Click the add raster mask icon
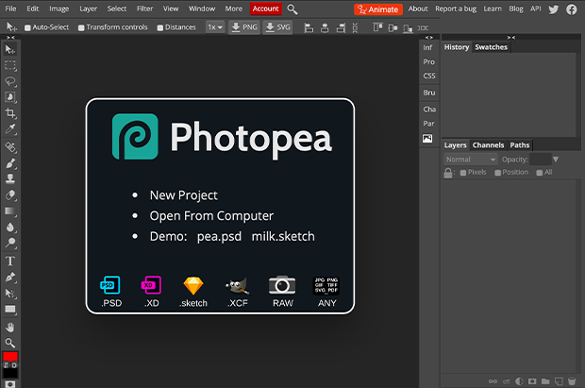Screen dimensions: 585x388 [532, 381]
